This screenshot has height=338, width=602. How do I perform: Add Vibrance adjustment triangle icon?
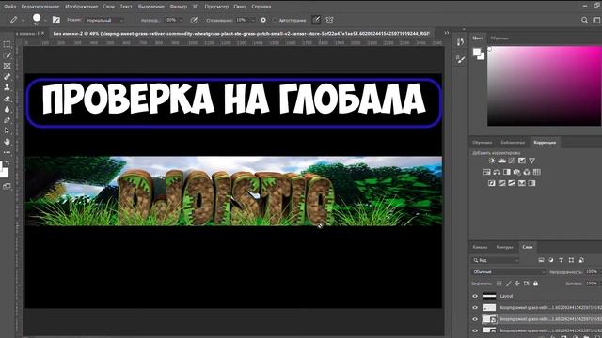[531, 161]
